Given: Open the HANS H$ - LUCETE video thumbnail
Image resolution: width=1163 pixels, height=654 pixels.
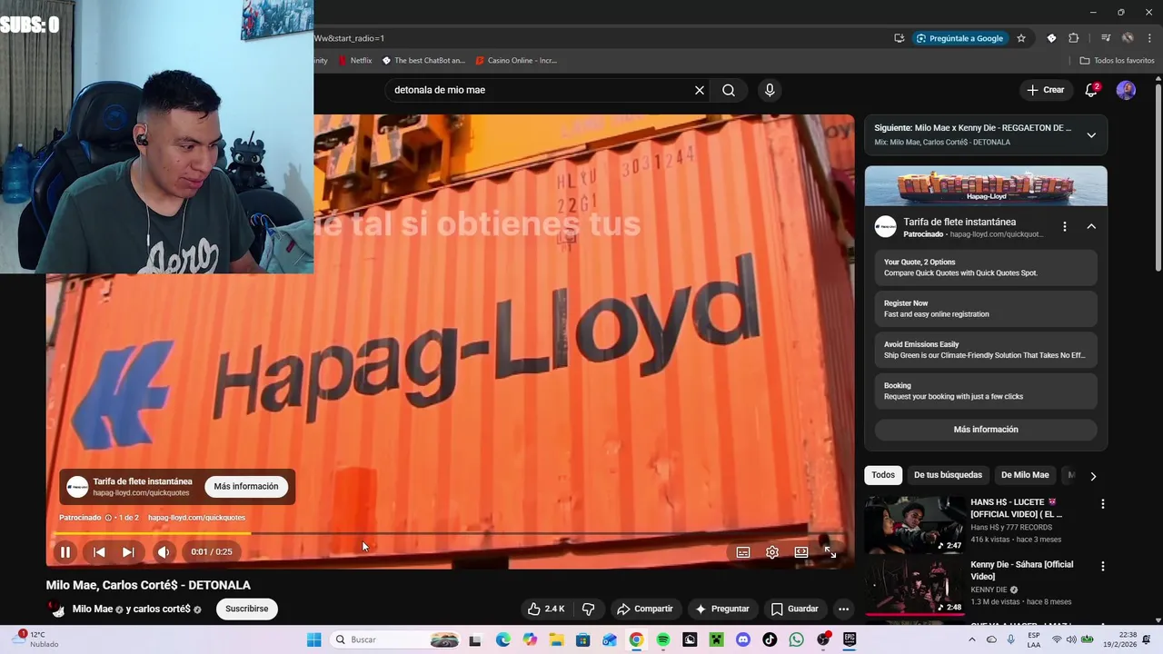Looking at the screenshot, I should tap(915, 524).
